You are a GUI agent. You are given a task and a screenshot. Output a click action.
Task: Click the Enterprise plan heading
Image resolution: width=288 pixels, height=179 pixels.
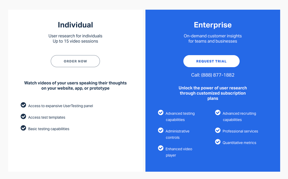pyautogui.click(x=213, y=25)
